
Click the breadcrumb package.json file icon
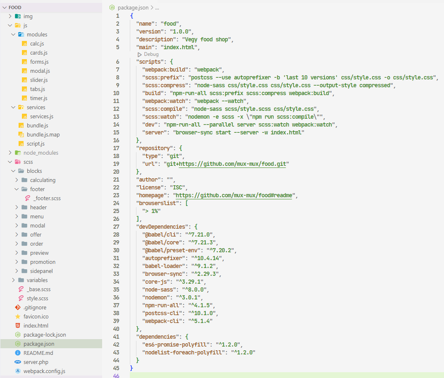click(112, 7)
